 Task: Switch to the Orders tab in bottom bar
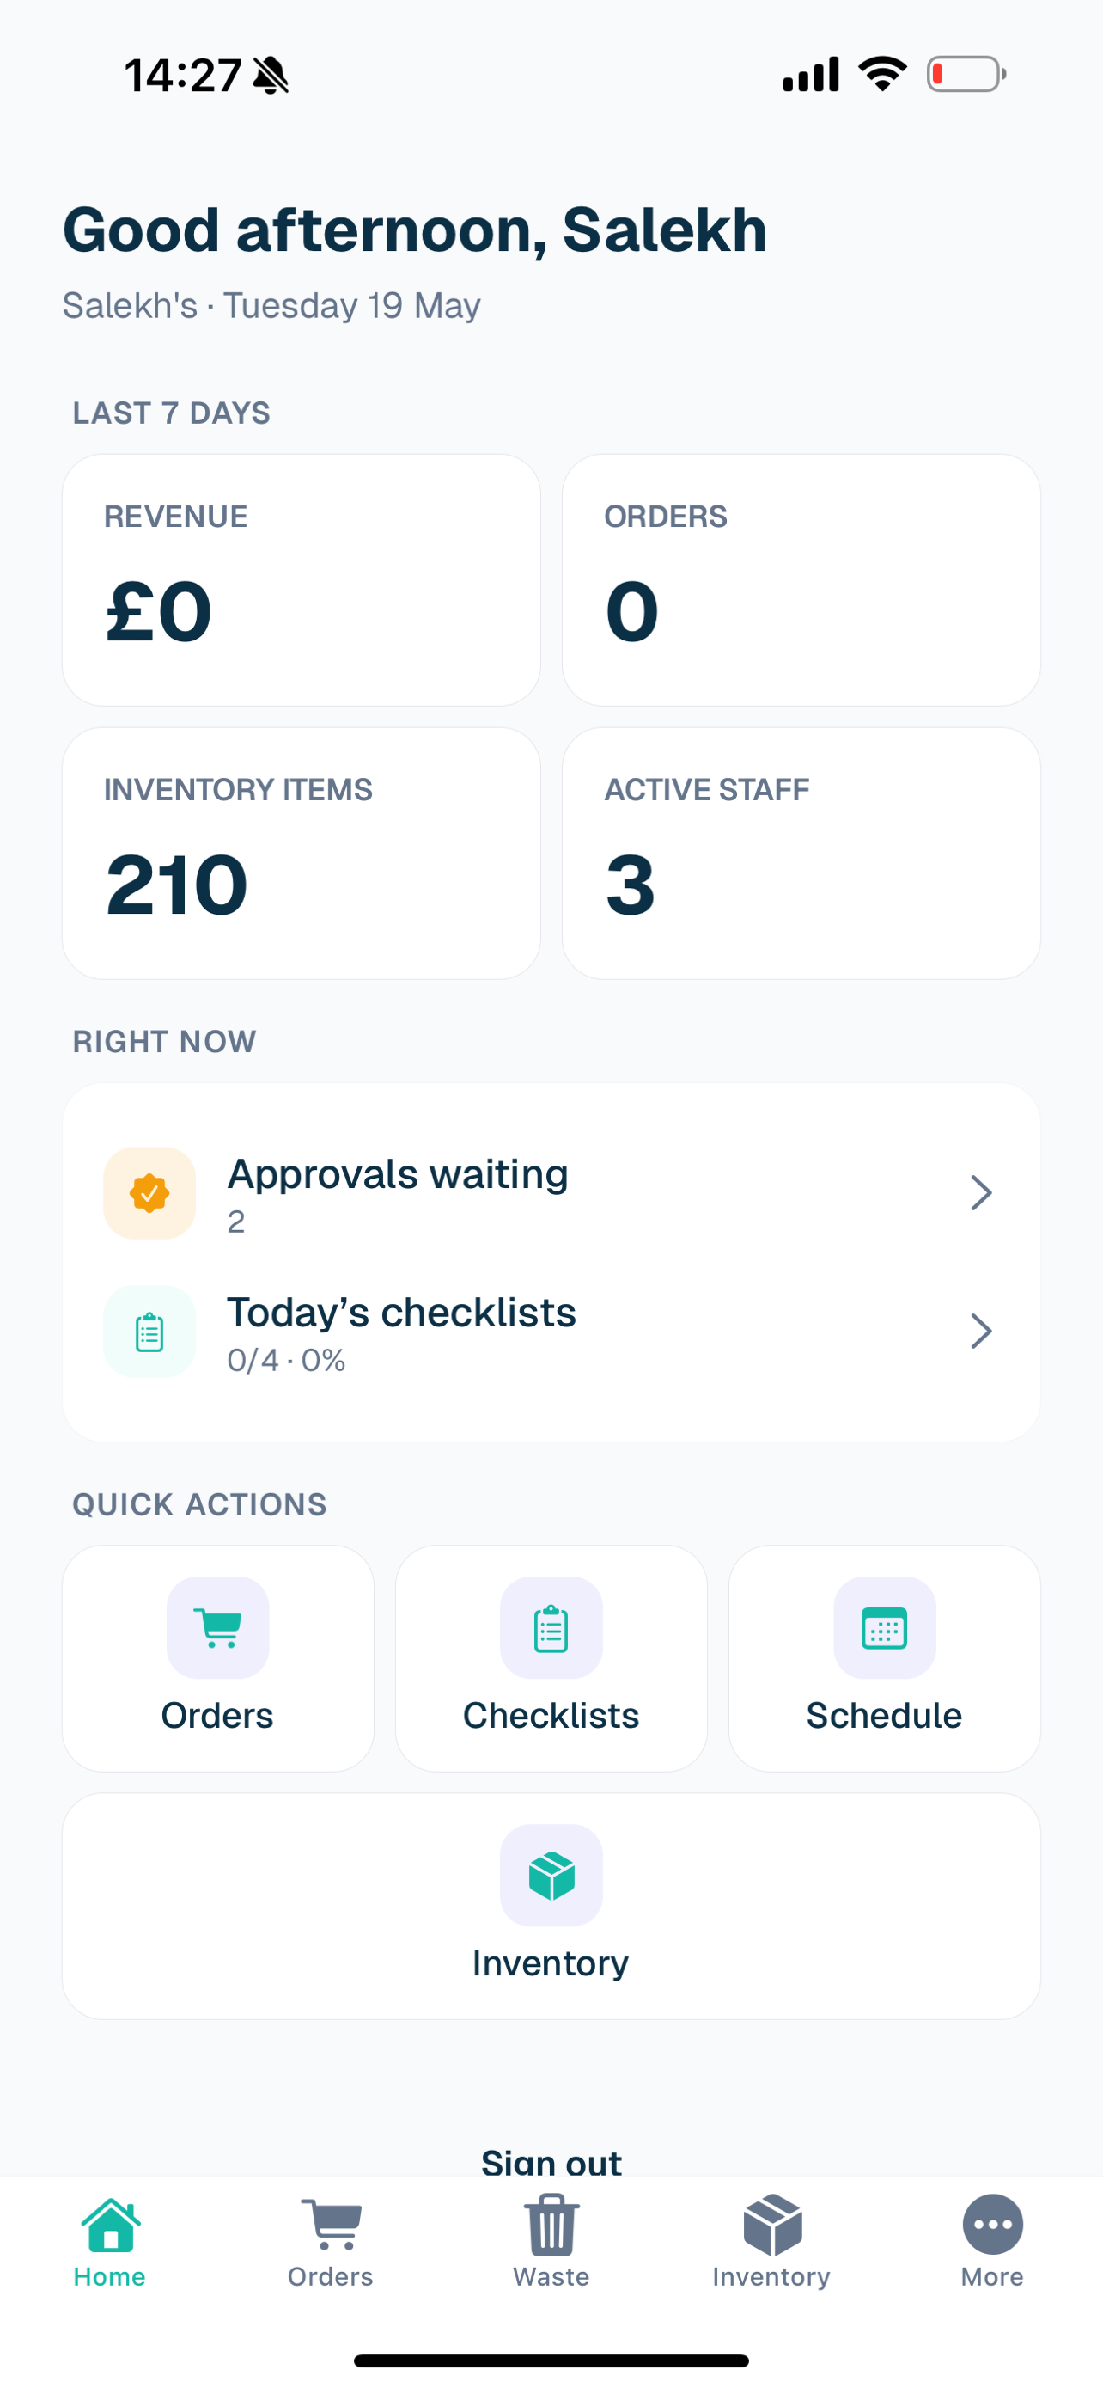331,2242
